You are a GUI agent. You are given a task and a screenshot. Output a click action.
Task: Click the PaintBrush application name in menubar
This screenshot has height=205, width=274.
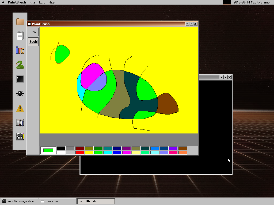pos(17,2)
